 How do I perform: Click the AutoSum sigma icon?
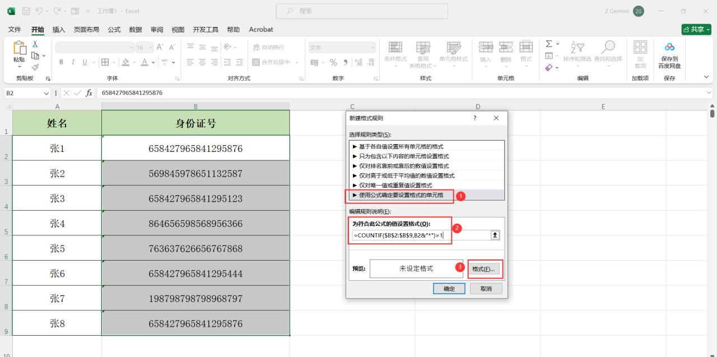pyautogui.click(x=550, y=44)
